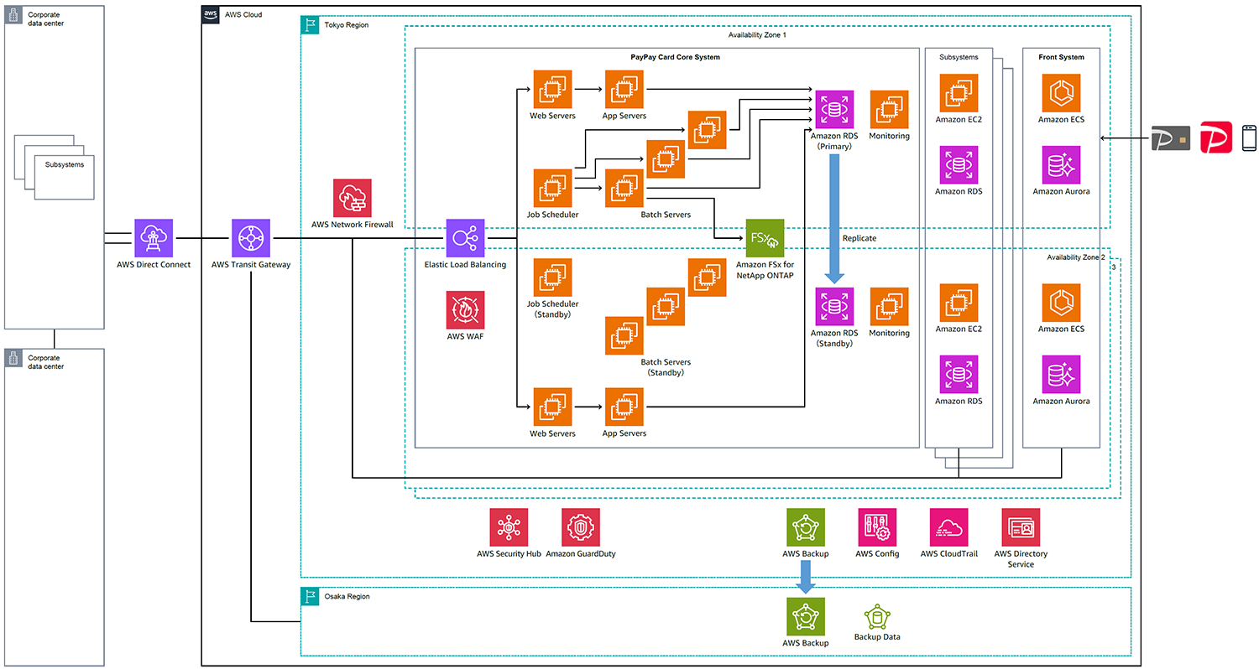Image resolution: width=1259 pixels, height=669 pixels.
Task: Click the AWS Network Firewall icon
Action: coord(353,198)
